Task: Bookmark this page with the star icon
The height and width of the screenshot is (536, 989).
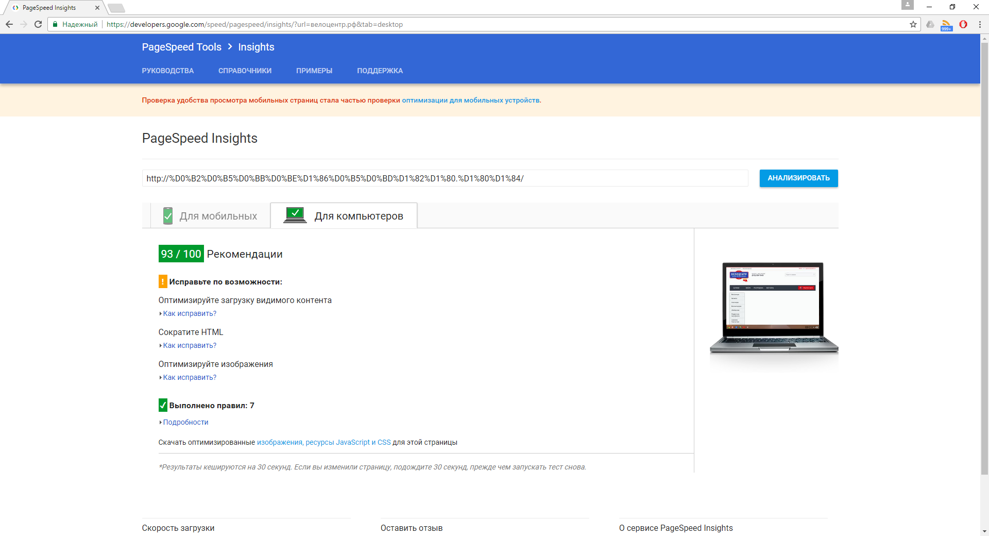Action: pyautogui.click(x=913, y=24)
